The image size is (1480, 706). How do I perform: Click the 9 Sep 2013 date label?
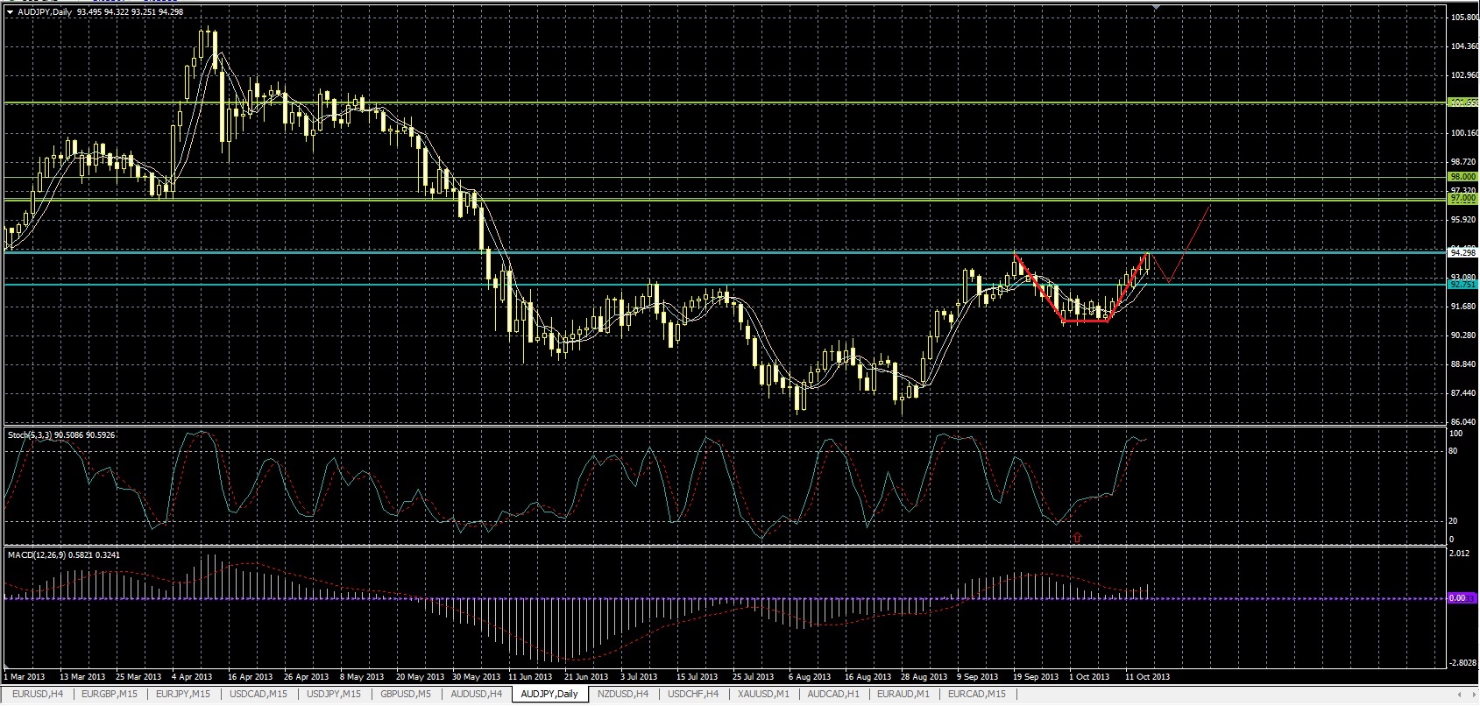[x=978, y=676]
